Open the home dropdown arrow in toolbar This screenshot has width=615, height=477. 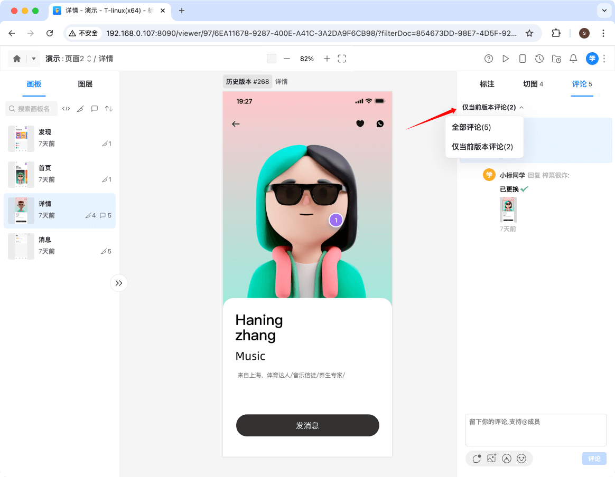[x=33, y=59]
